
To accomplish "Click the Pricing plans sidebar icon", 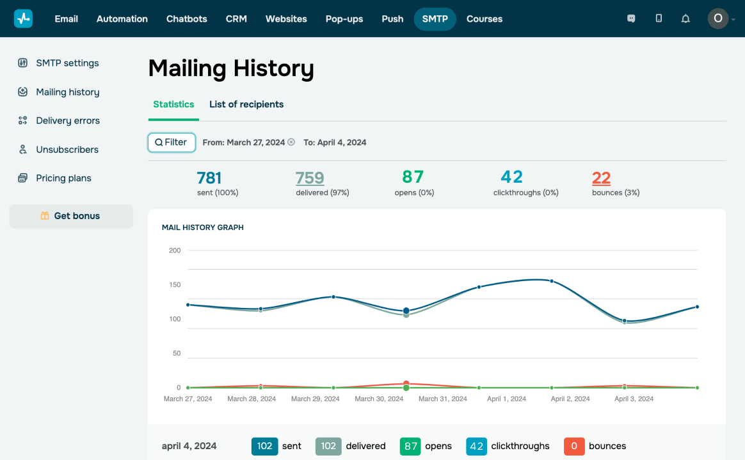I will pyautogui.click(x=23, y=178).
